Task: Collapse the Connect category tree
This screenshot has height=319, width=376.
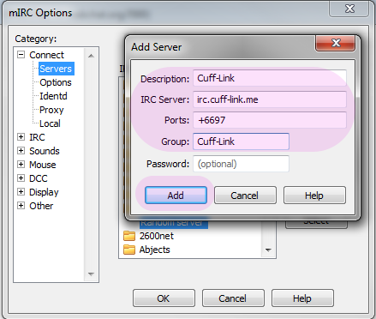Action: [x=21, y=55]
